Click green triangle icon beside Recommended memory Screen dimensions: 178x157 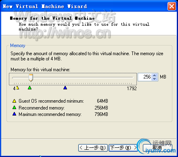(14, 107)
